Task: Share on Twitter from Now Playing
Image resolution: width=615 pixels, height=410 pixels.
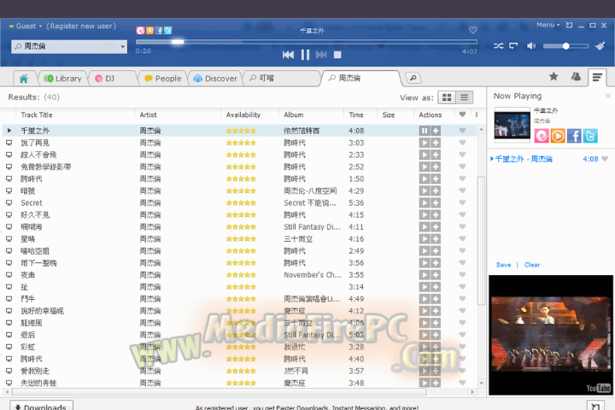Action: [x=590, y=136]
